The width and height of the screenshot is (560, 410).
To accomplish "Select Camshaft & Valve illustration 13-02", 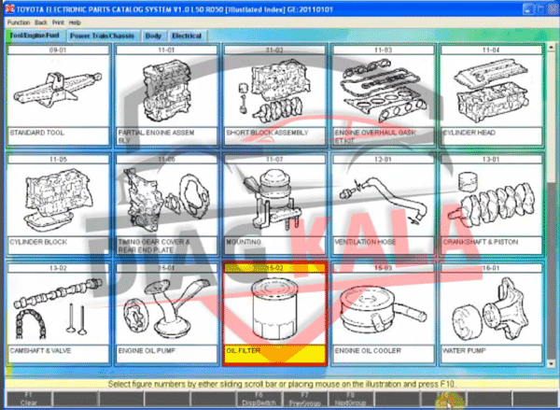I will pos(58,314).
